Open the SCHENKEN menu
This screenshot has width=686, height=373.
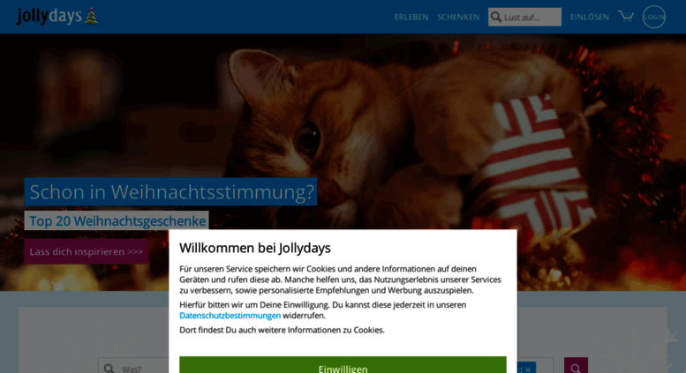[x=458, y=17]
